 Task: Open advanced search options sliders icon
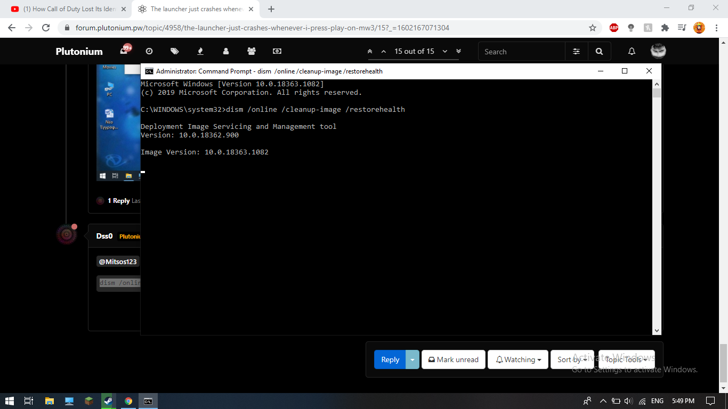577,52
